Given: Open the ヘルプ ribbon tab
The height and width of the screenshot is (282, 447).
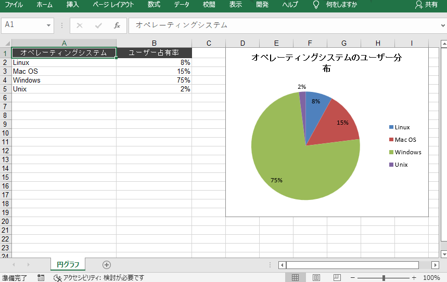Looking at the screenshot, I should tap(290, 5).
